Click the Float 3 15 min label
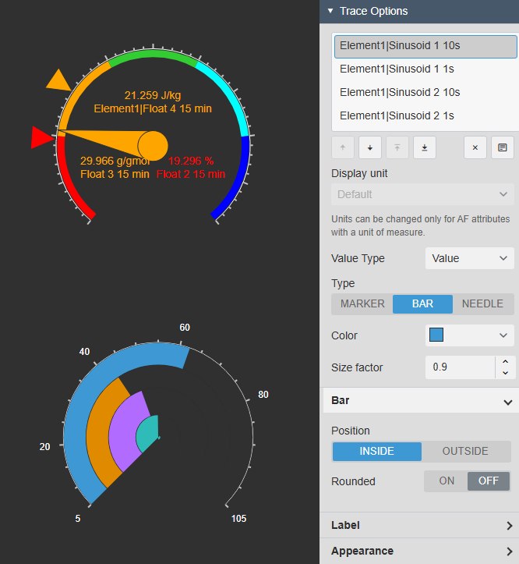This screenshot has width=519, height=564. tap(115, 175)
